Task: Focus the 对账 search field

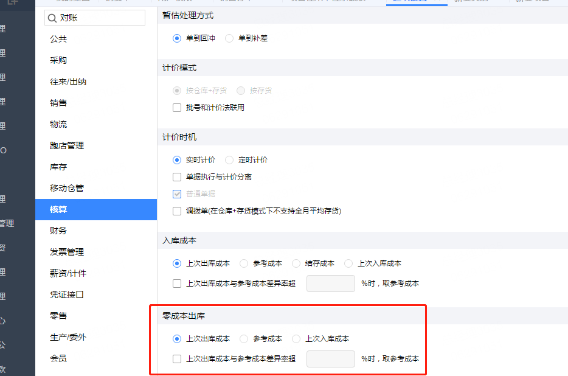Action: pos(95,18)
